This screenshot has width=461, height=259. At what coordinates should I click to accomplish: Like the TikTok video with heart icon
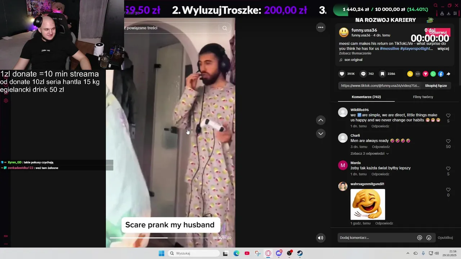point(342,74)
